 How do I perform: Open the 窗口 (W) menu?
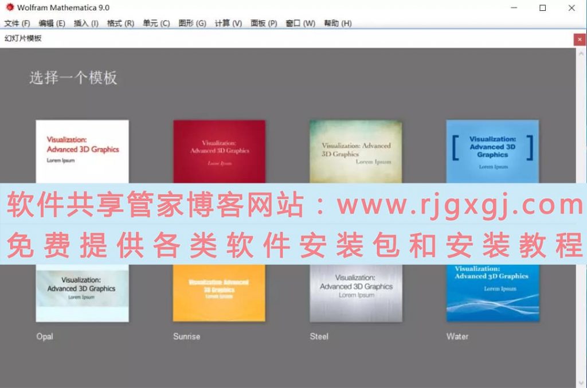pyautogui.click(x=300, y=23)
